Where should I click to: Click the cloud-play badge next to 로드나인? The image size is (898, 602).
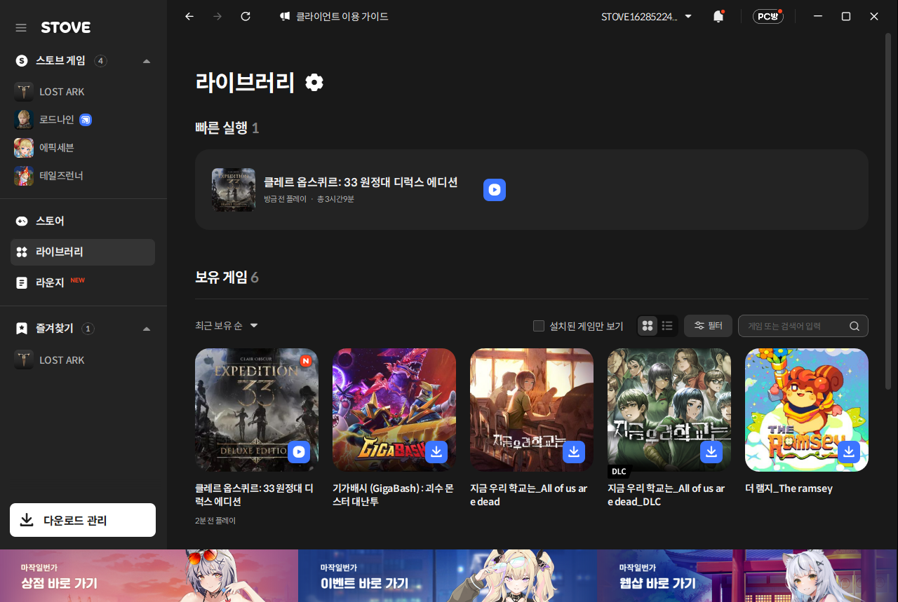pyautogui.click(x=86, y=120)
